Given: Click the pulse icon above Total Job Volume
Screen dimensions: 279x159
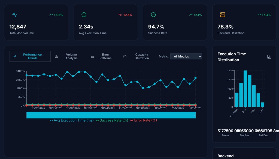Looking at the screenshot, I should (x=15, y=15).
